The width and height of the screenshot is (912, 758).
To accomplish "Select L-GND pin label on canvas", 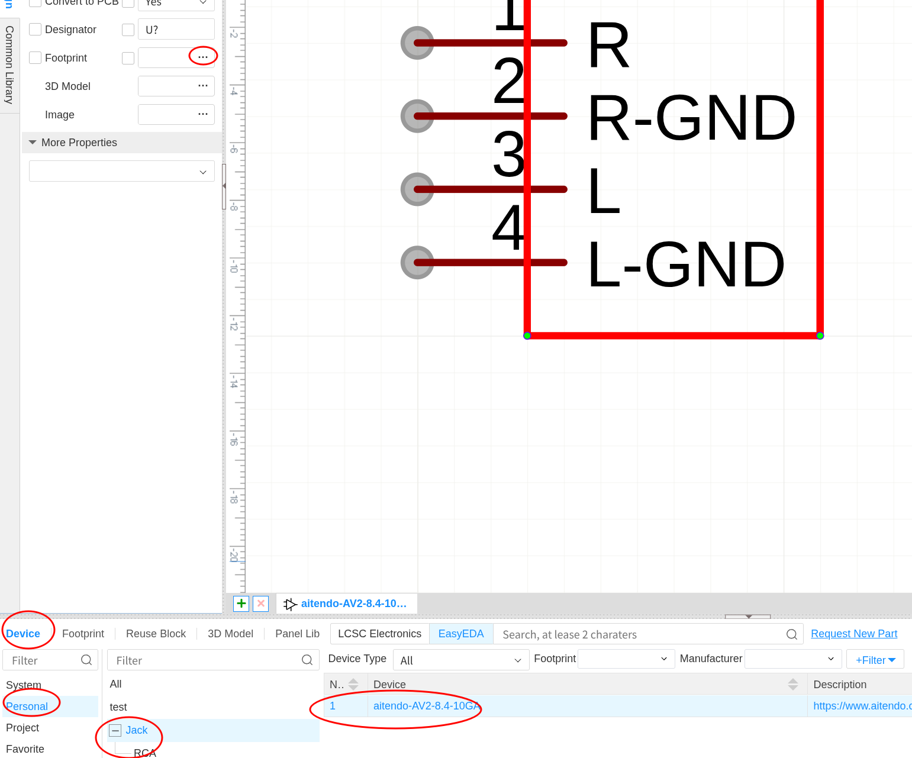I will coord(687,265).
